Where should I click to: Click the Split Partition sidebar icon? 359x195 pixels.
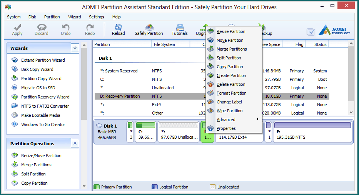[x=15, y=174]
